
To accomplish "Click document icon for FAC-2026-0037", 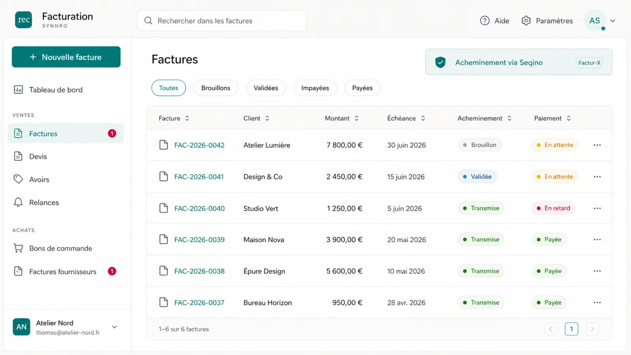I will tap(163, 302).
